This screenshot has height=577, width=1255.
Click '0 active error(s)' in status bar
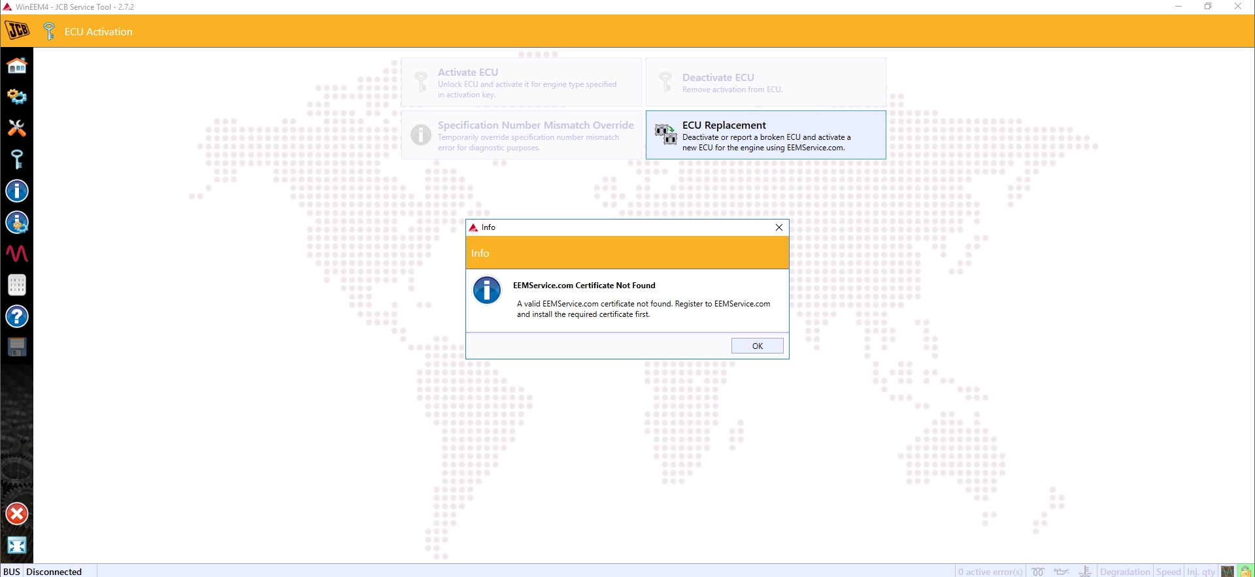[x=990, y=572]
